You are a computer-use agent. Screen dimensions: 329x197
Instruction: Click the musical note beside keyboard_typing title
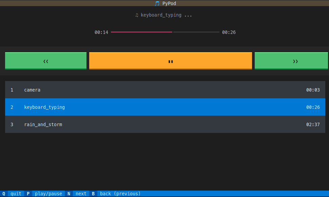pos(137,15)
